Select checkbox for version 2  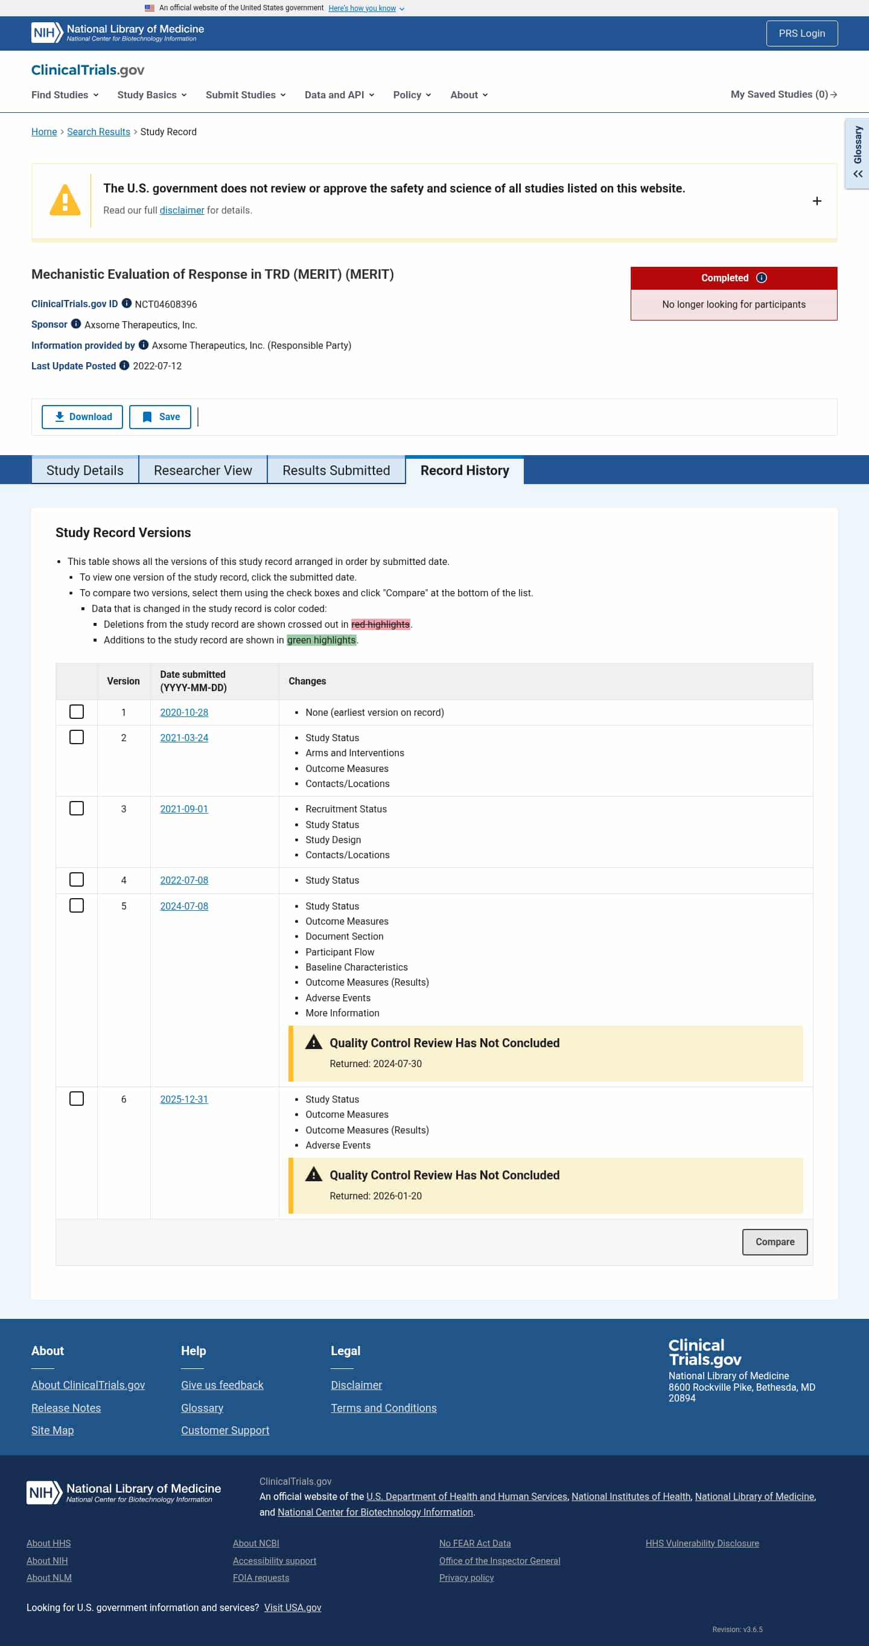pos(77,738)
